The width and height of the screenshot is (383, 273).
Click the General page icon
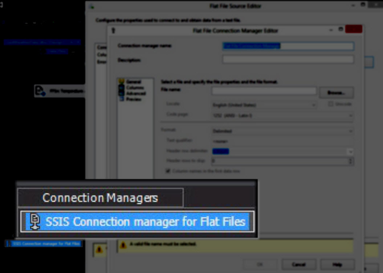(x=121, y=82)
